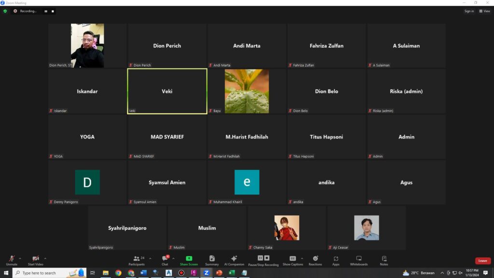Unmute the microphone

click(x=11, y=260)
